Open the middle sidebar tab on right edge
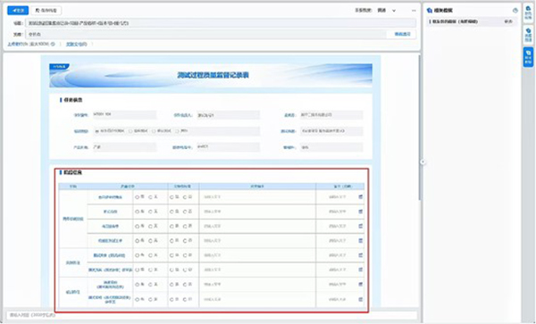The image size is (536, 324). coord(528,36)
